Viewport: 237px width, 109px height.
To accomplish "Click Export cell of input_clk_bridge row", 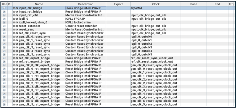I will coord(118,8).
